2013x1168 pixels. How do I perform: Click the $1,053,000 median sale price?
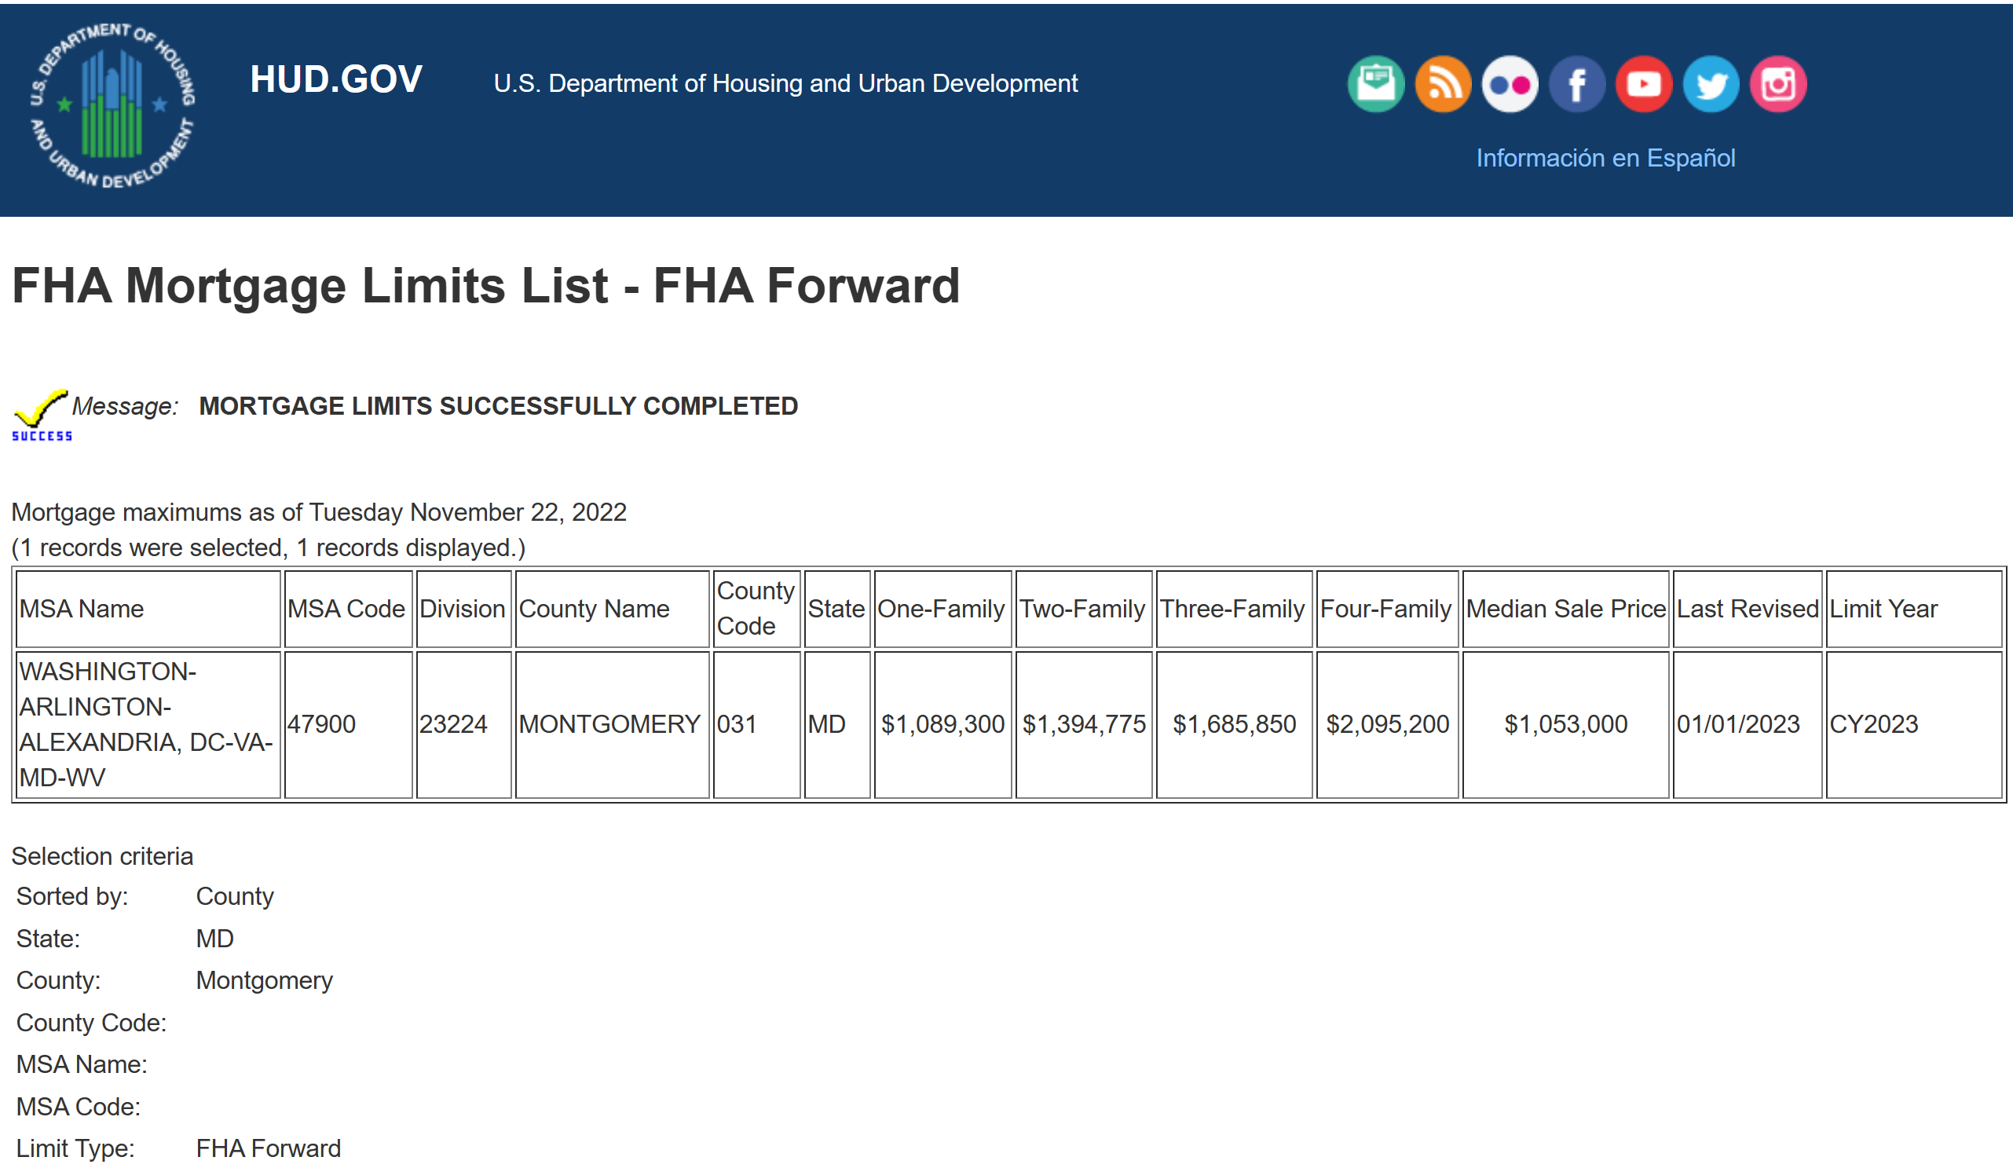1565,725
